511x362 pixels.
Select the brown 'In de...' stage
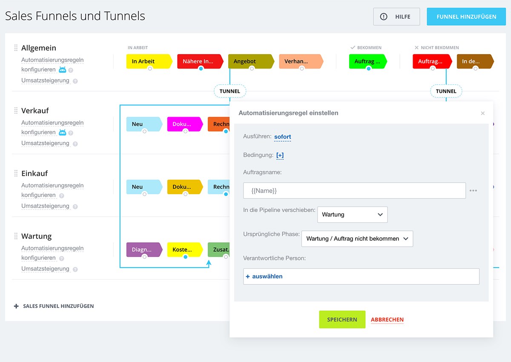[x=475, y=61]
